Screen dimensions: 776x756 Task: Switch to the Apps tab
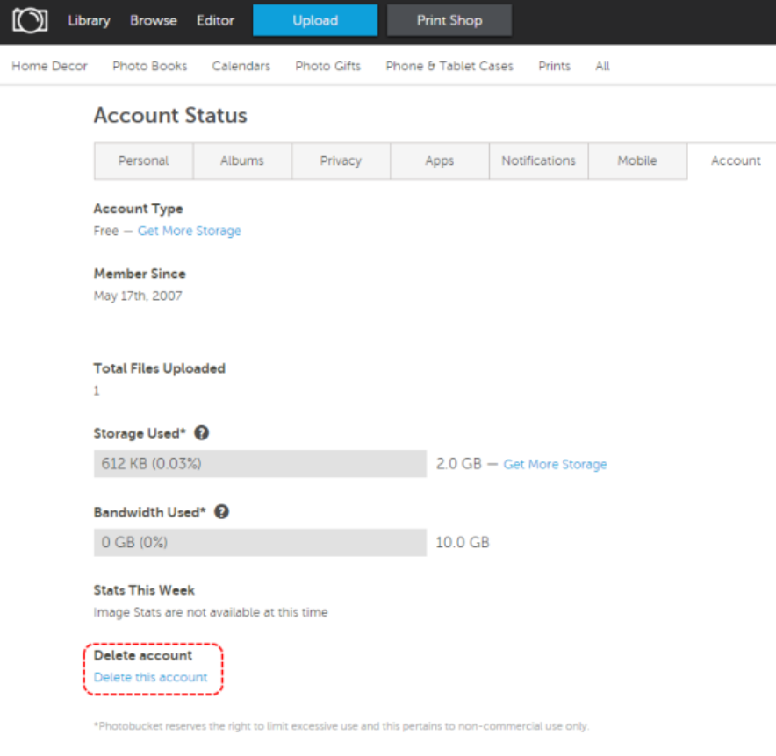pyautogui.click(x=440, y=160)
